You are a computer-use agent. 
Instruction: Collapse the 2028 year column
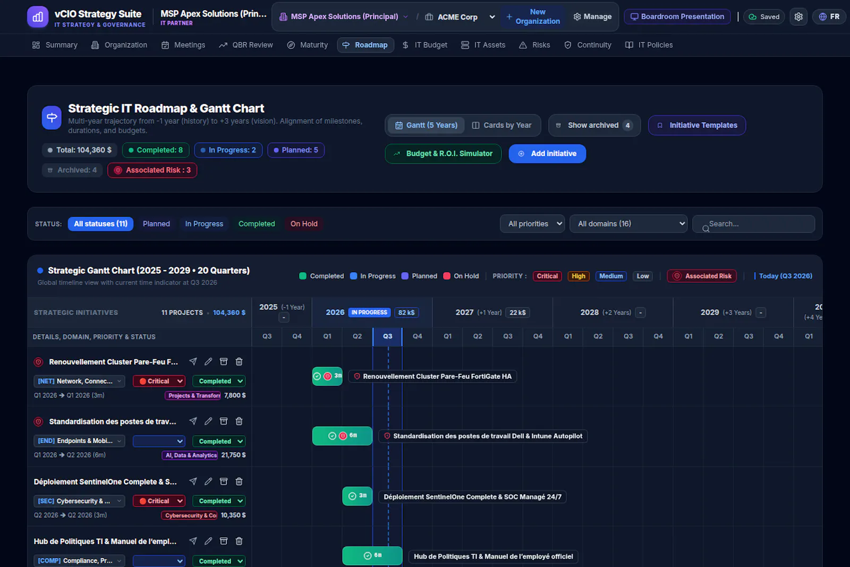tap(641, 312)
